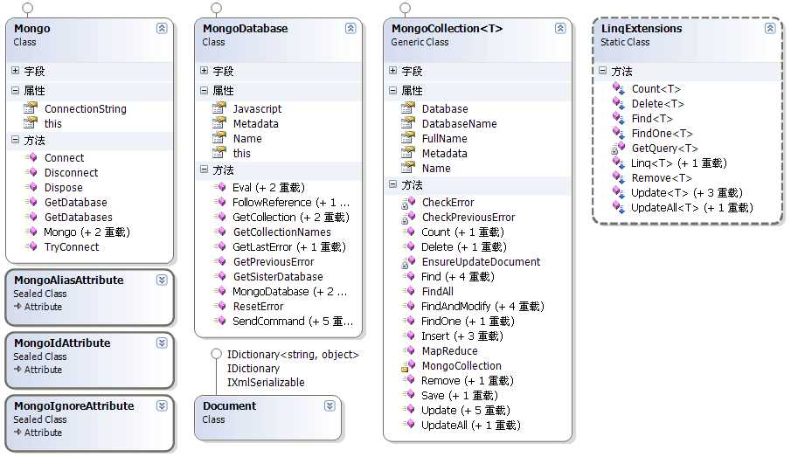The image size is (791, 457).
Task: Expand the 字段 section in MongoDatabase
Action: tap(204, 71)
